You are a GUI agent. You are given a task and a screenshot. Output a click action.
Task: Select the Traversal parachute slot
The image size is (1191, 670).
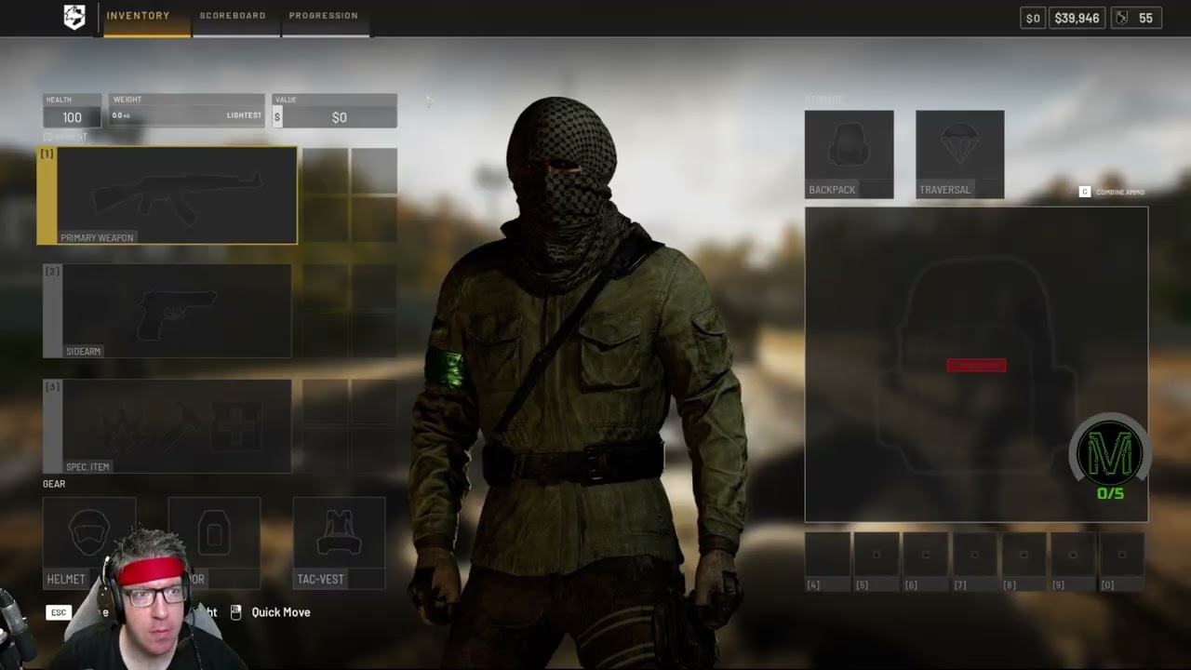[959, 154]
